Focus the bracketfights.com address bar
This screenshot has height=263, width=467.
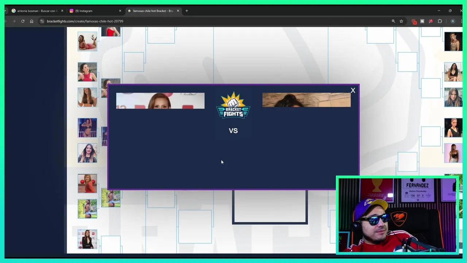[x=215, y=21]
